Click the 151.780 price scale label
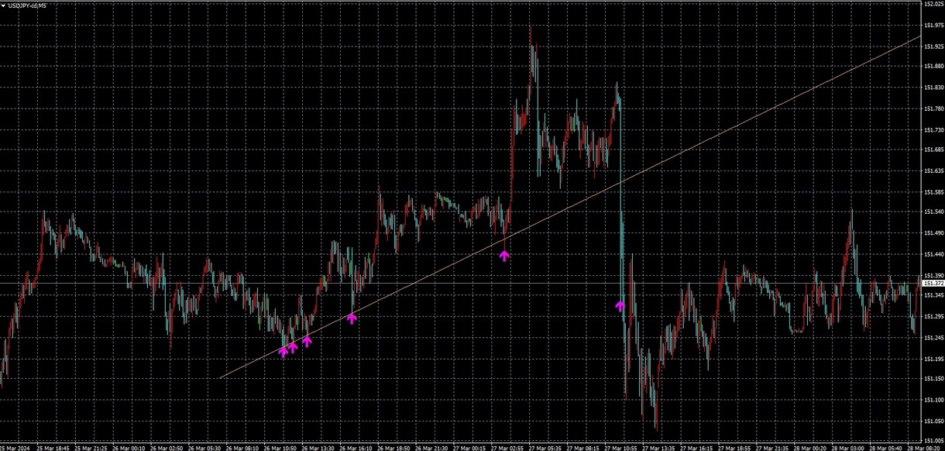 [933, 108]
